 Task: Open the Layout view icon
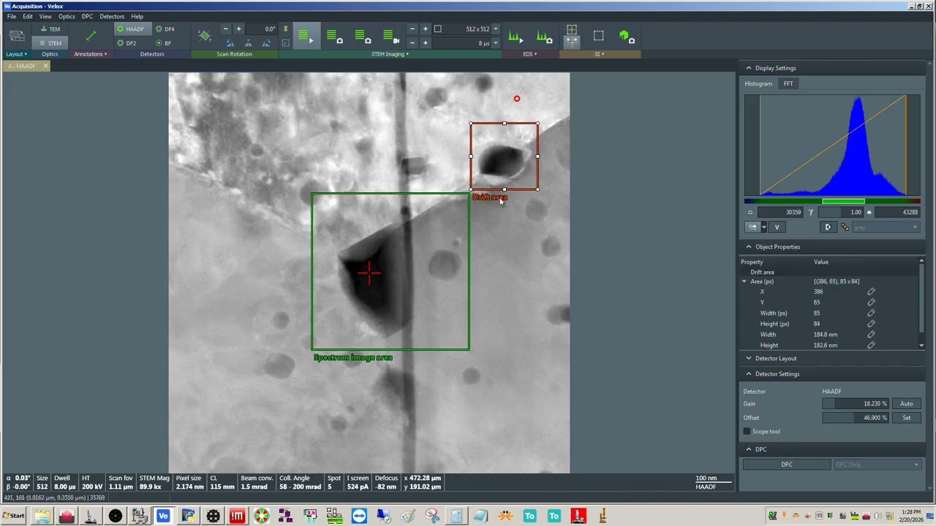click(x=16, y=36)
